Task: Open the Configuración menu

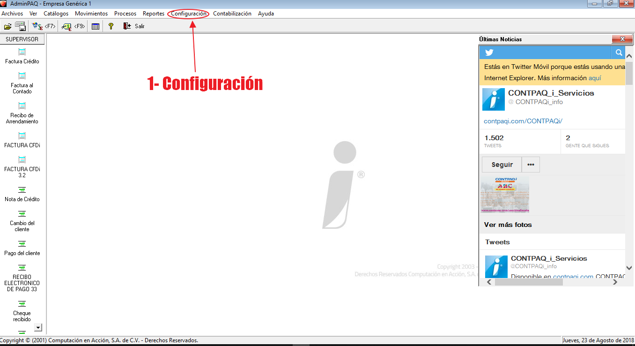Action: 188,14
